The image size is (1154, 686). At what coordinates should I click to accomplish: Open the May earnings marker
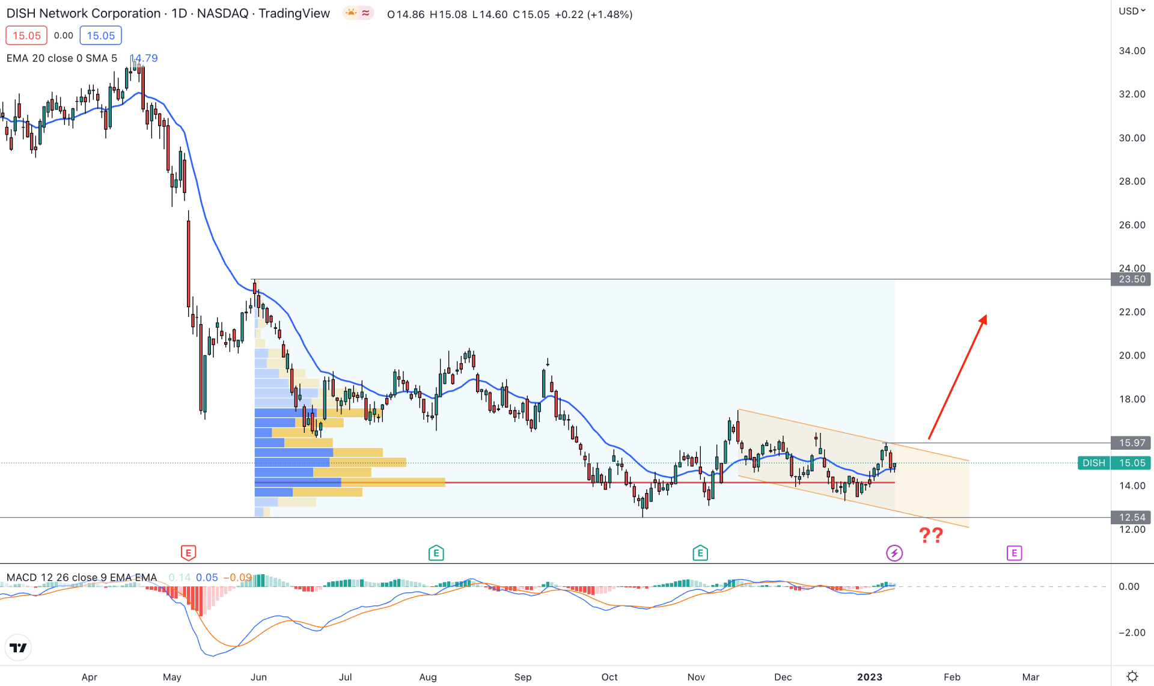(x=188, y=553)
